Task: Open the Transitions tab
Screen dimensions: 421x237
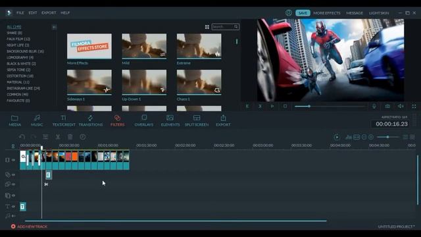Action: click(91, 120)
